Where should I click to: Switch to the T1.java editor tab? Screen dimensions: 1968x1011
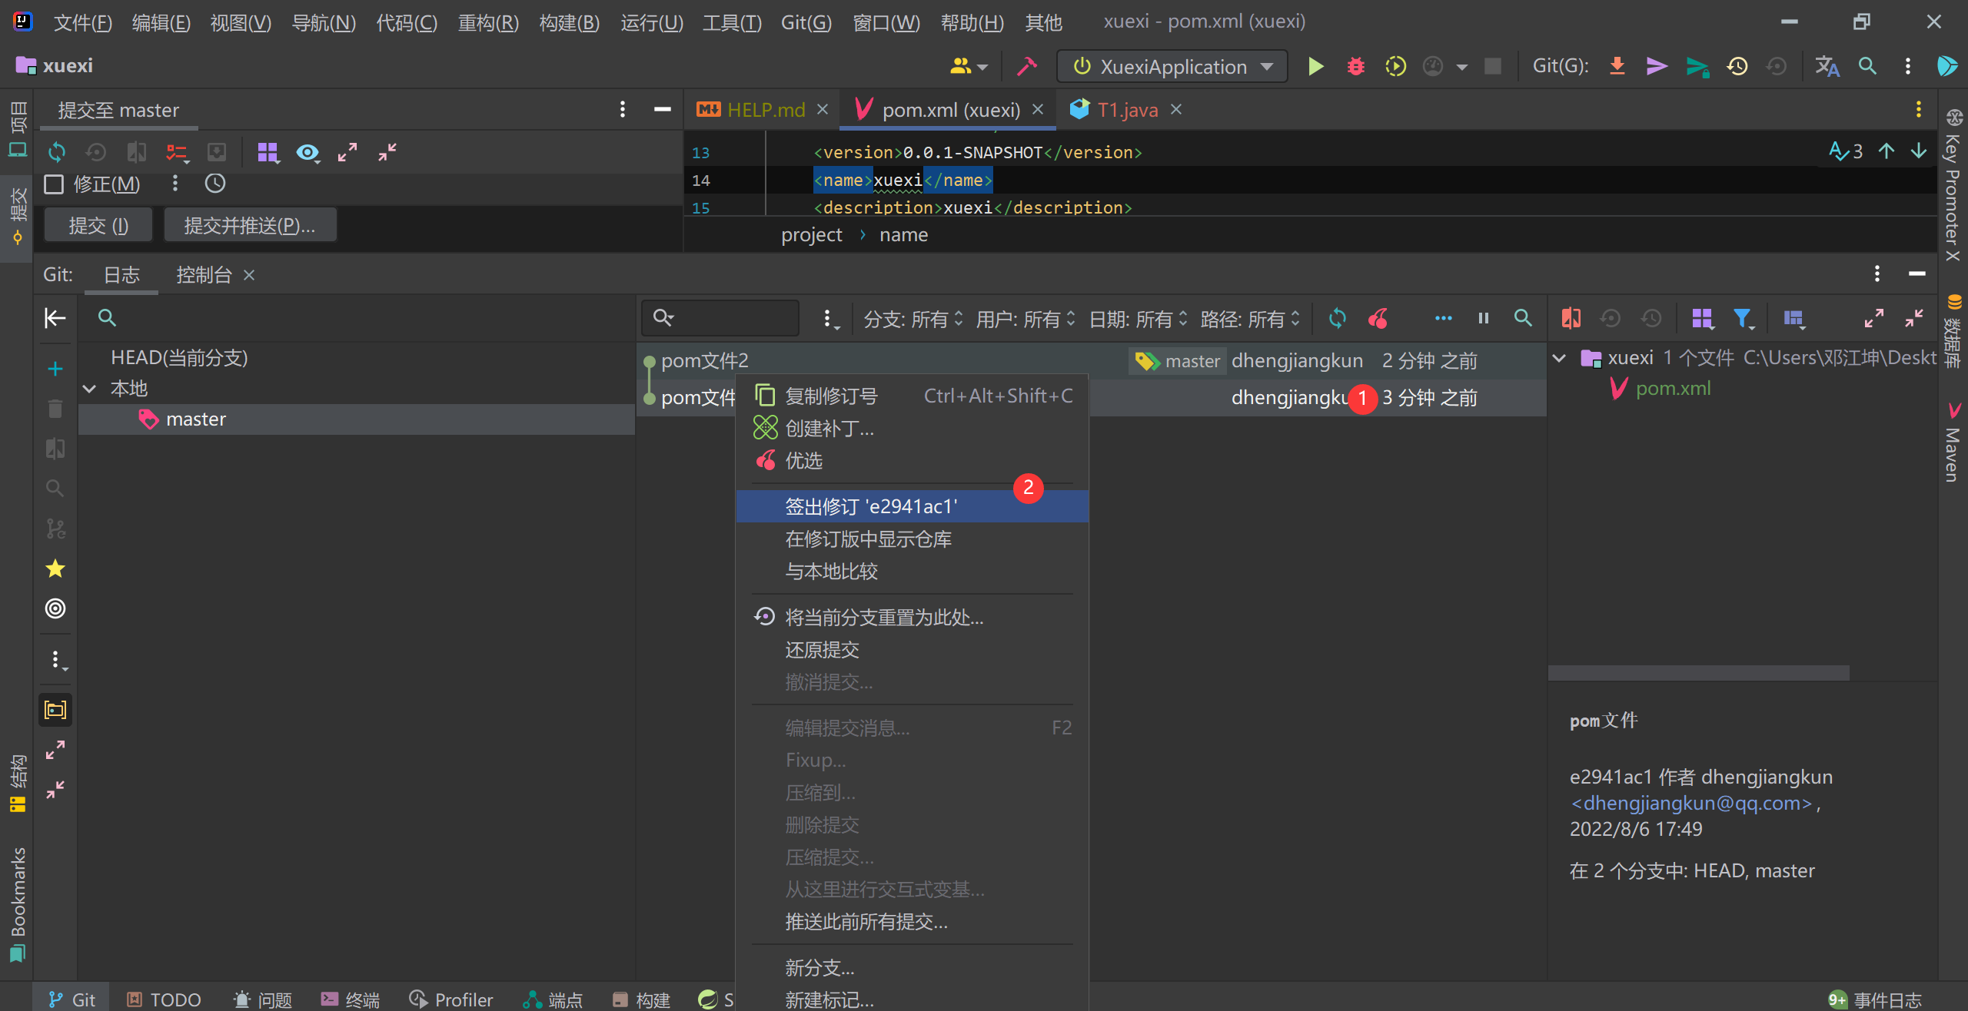coord(1126,110)
